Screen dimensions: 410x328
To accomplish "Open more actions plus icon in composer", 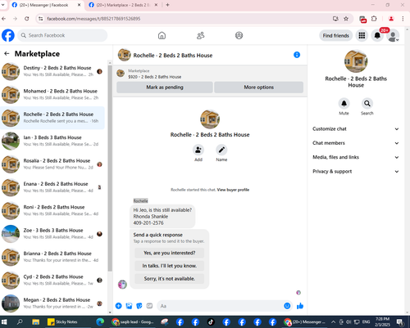I will click(119, 306).
